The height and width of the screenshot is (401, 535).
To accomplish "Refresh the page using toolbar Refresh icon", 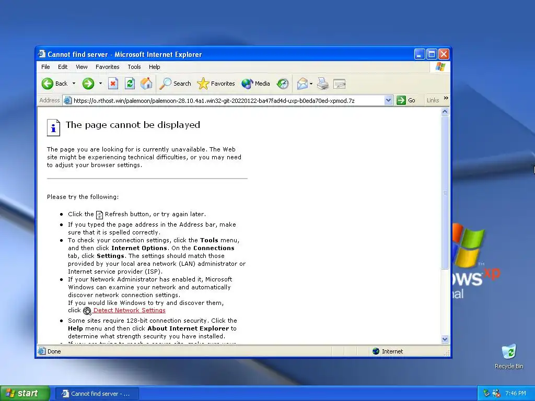I will click(130, 84).
